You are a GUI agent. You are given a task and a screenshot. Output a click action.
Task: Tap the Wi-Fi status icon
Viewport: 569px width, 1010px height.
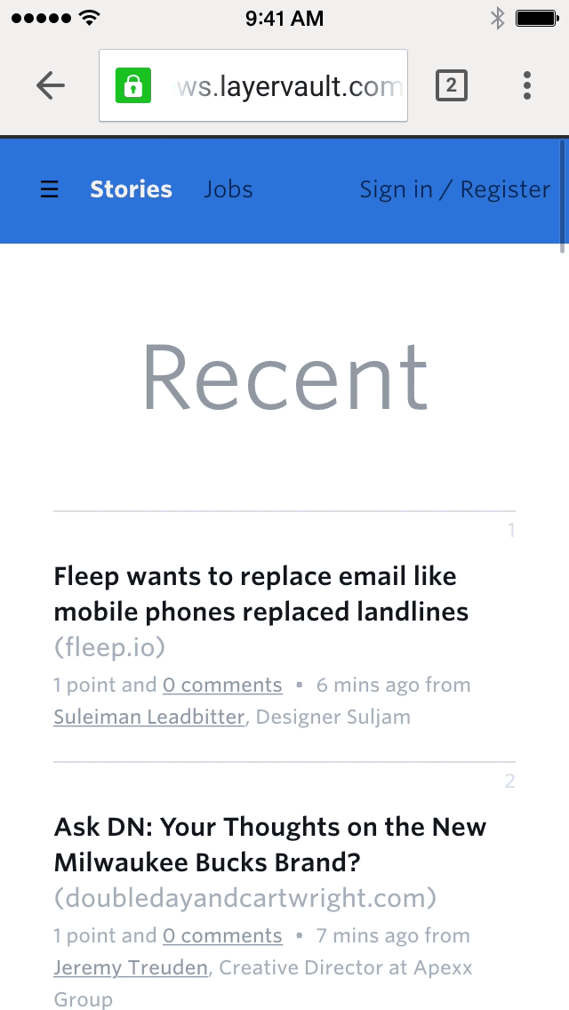89,18
